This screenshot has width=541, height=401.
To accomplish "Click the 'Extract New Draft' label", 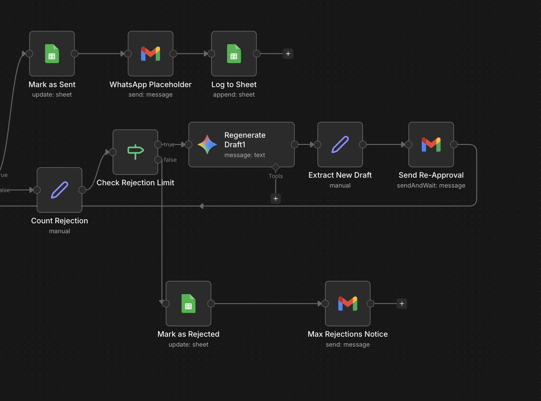I will 340,175.
